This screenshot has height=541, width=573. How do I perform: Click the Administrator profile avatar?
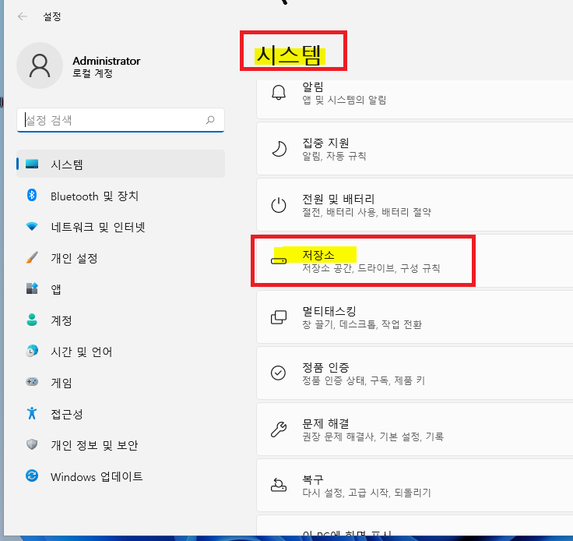[40, 65]
